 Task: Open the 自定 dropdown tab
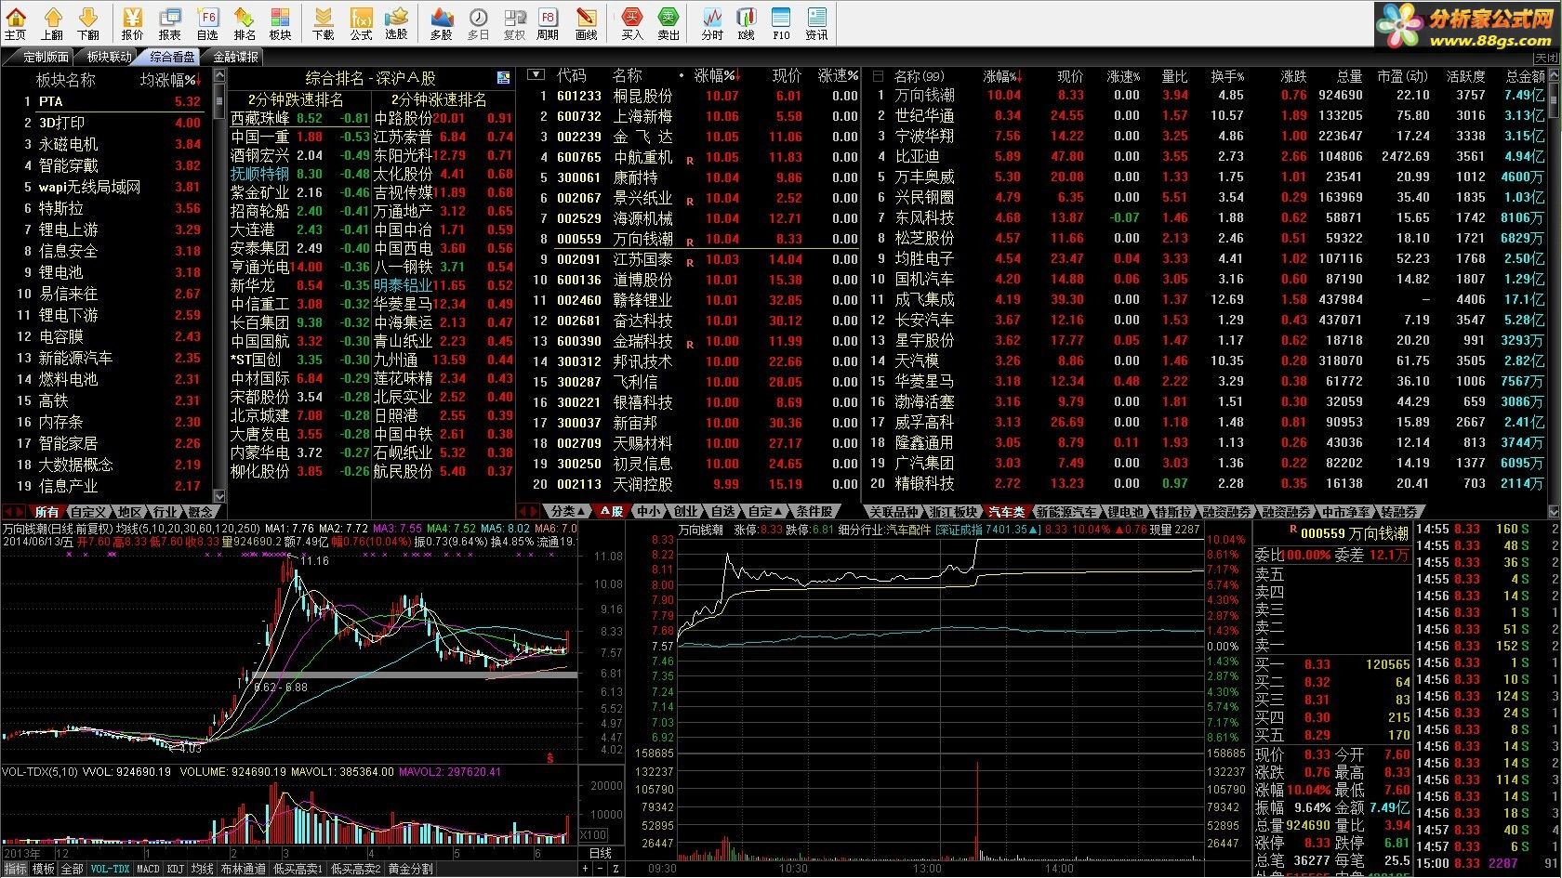tap(766, 511)
